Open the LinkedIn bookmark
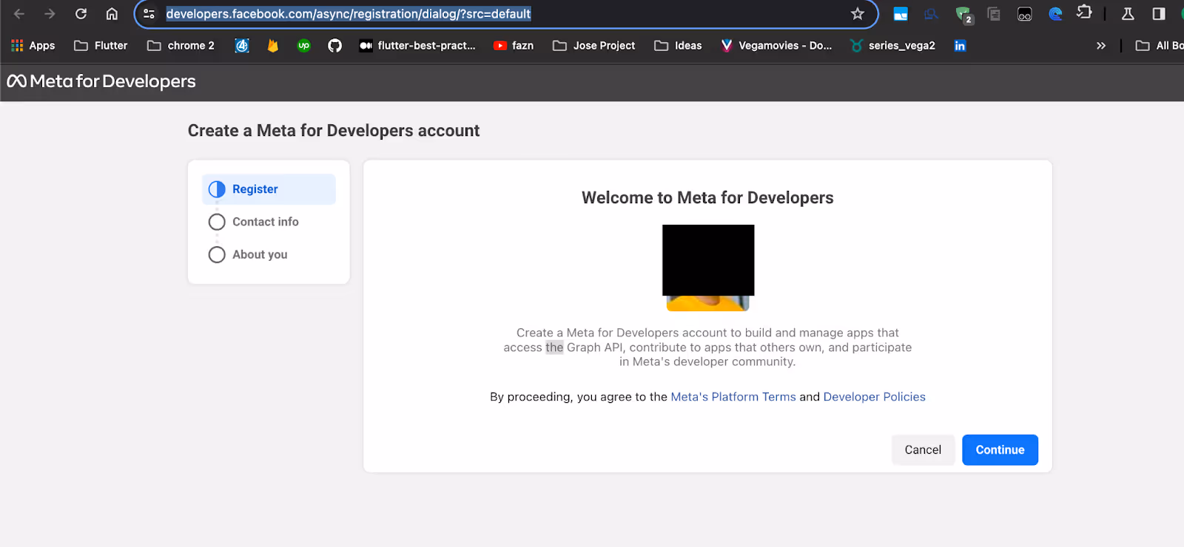Screen dimensions: 1184x547 click(960, 45)
